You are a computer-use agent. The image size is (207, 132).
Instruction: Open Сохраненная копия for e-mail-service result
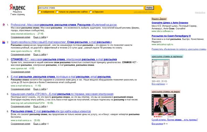(20, 124)
